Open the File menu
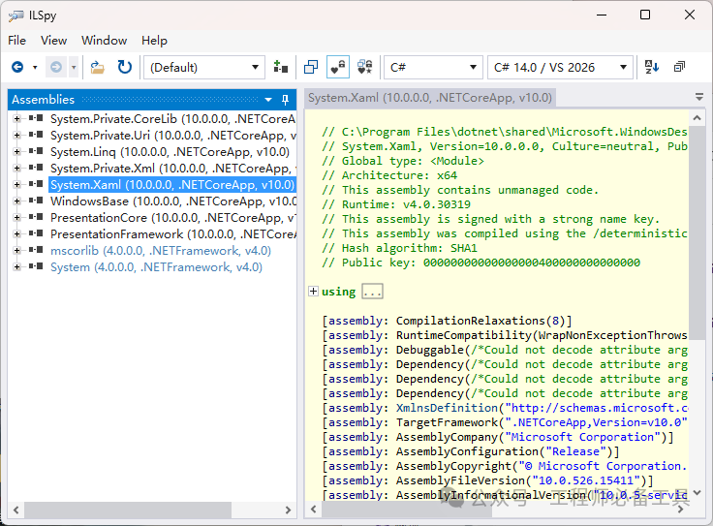The image size is (713, 526). click(x=17, y=41)
